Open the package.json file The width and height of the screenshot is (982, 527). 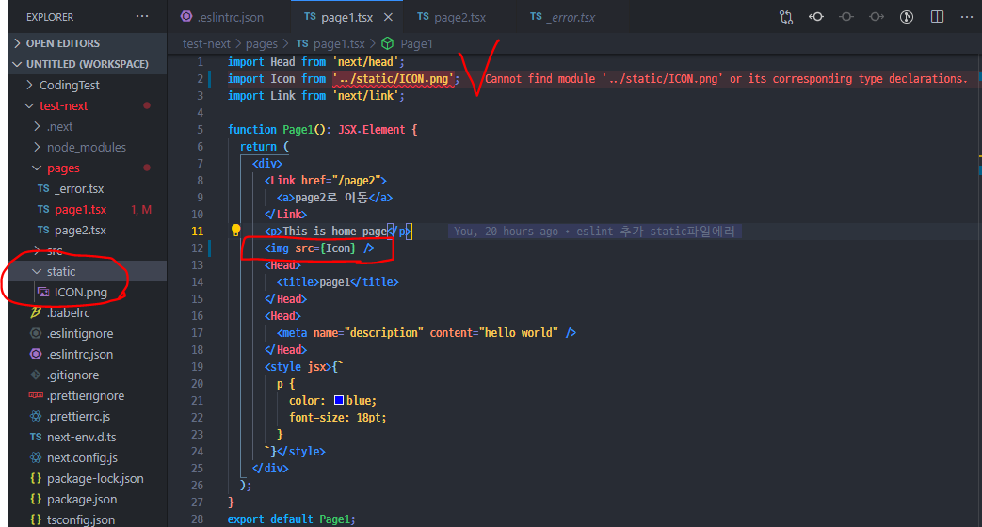tap(87, 499)
